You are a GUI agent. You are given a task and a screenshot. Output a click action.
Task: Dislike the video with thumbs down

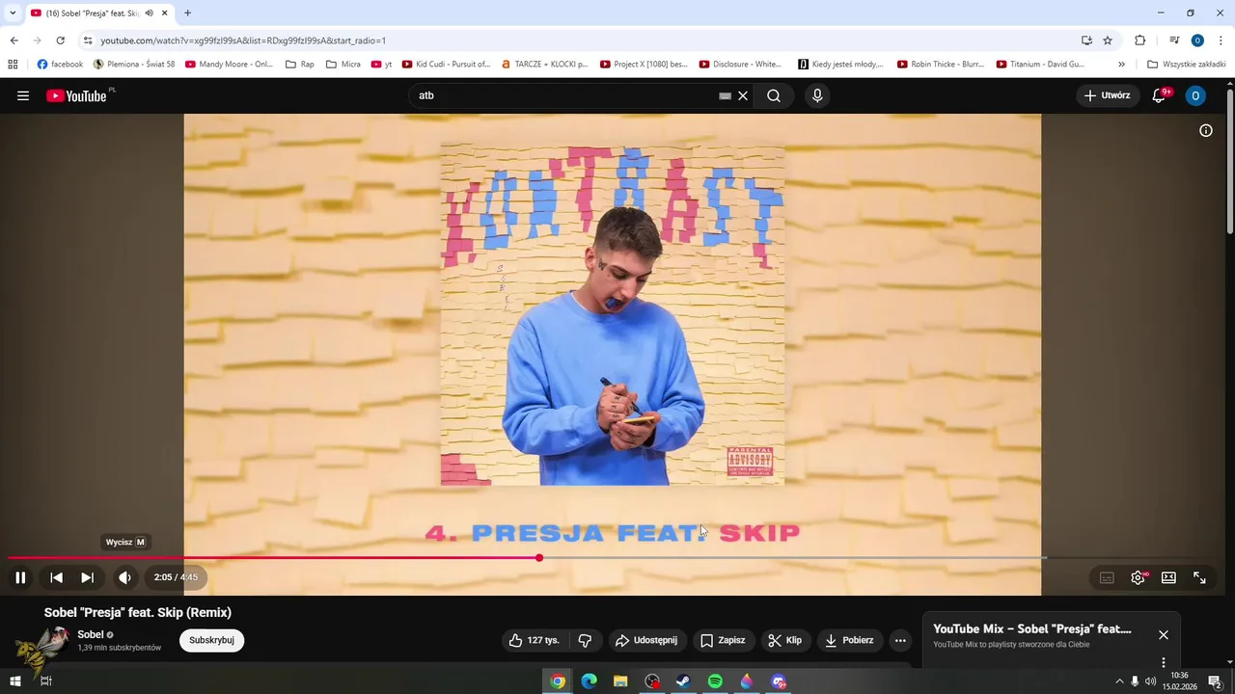585,640
